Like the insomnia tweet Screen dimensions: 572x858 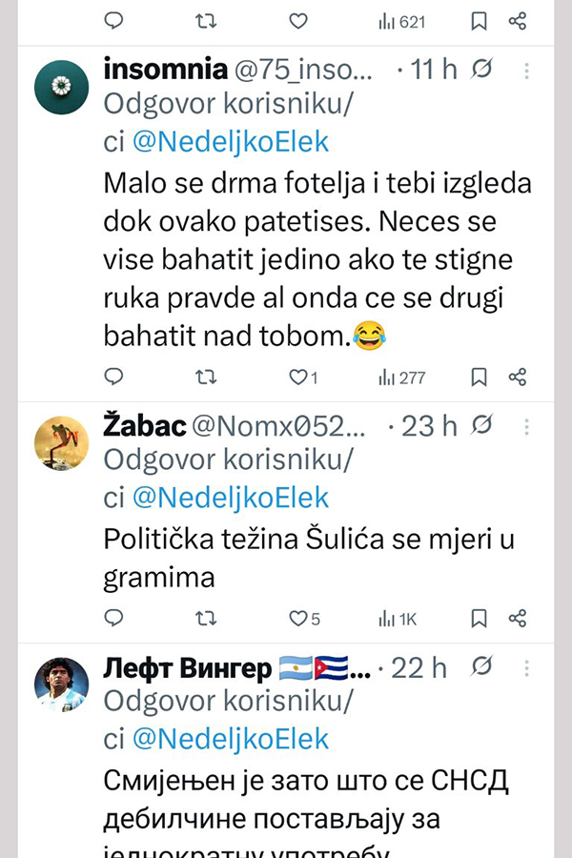(x=297, y=378)
